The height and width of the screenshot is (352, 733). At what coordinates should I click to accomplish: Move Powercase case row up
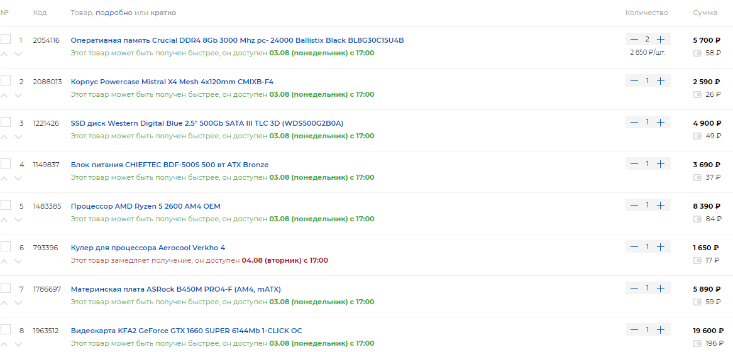pyautogui.click(x=4, y=96)
